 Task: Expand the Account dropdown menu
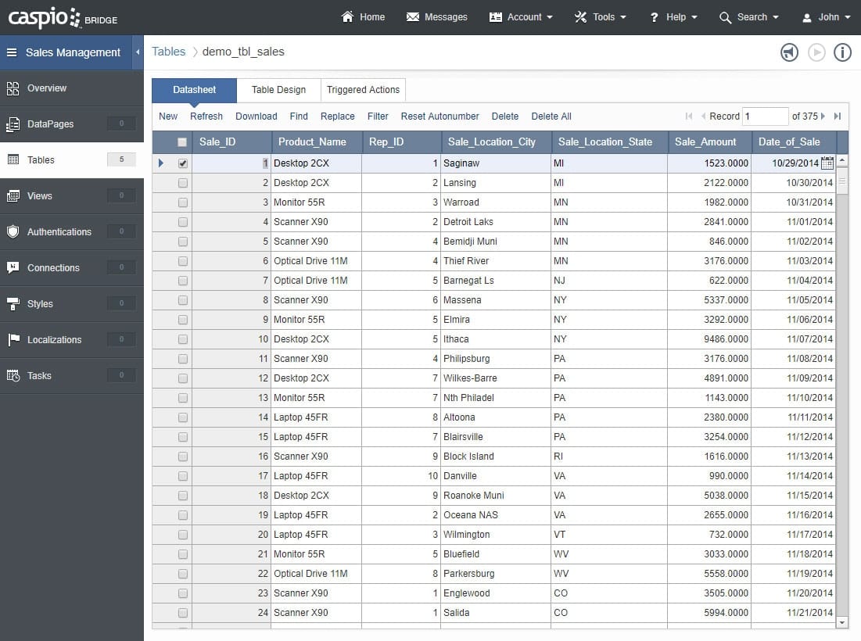point(521,17)
